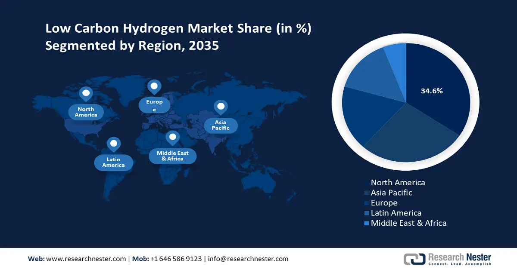Select the Middle East & Africa label bubble
Image resolution: width=517 pixels, height=270 pixels.
click(172, 156)
